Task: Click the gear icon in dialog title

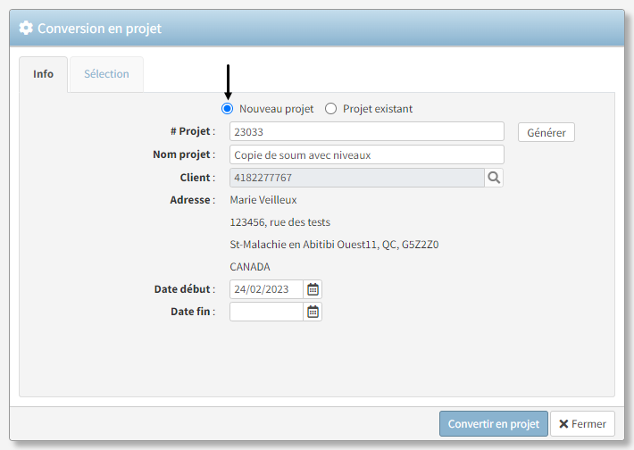Action: 26,28
